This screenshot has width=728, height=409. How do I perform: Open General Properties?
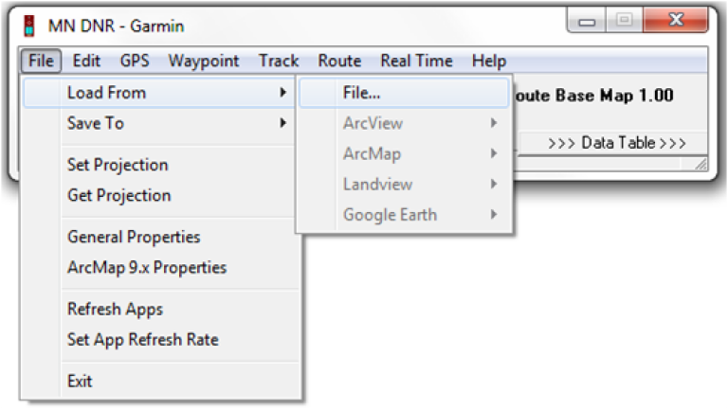point(158,237)
